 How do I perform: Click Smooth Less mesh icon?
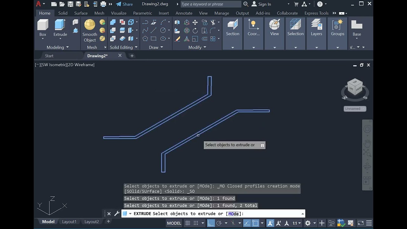click(x=102, y=31)
